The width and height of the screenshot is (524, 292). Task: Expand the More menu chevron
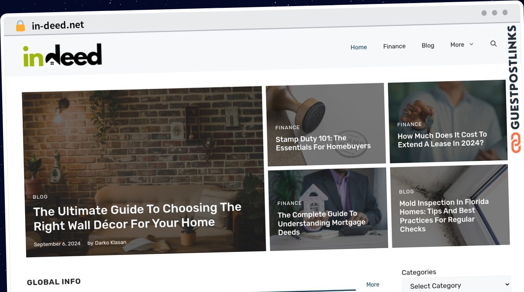(x=471, y=44)
